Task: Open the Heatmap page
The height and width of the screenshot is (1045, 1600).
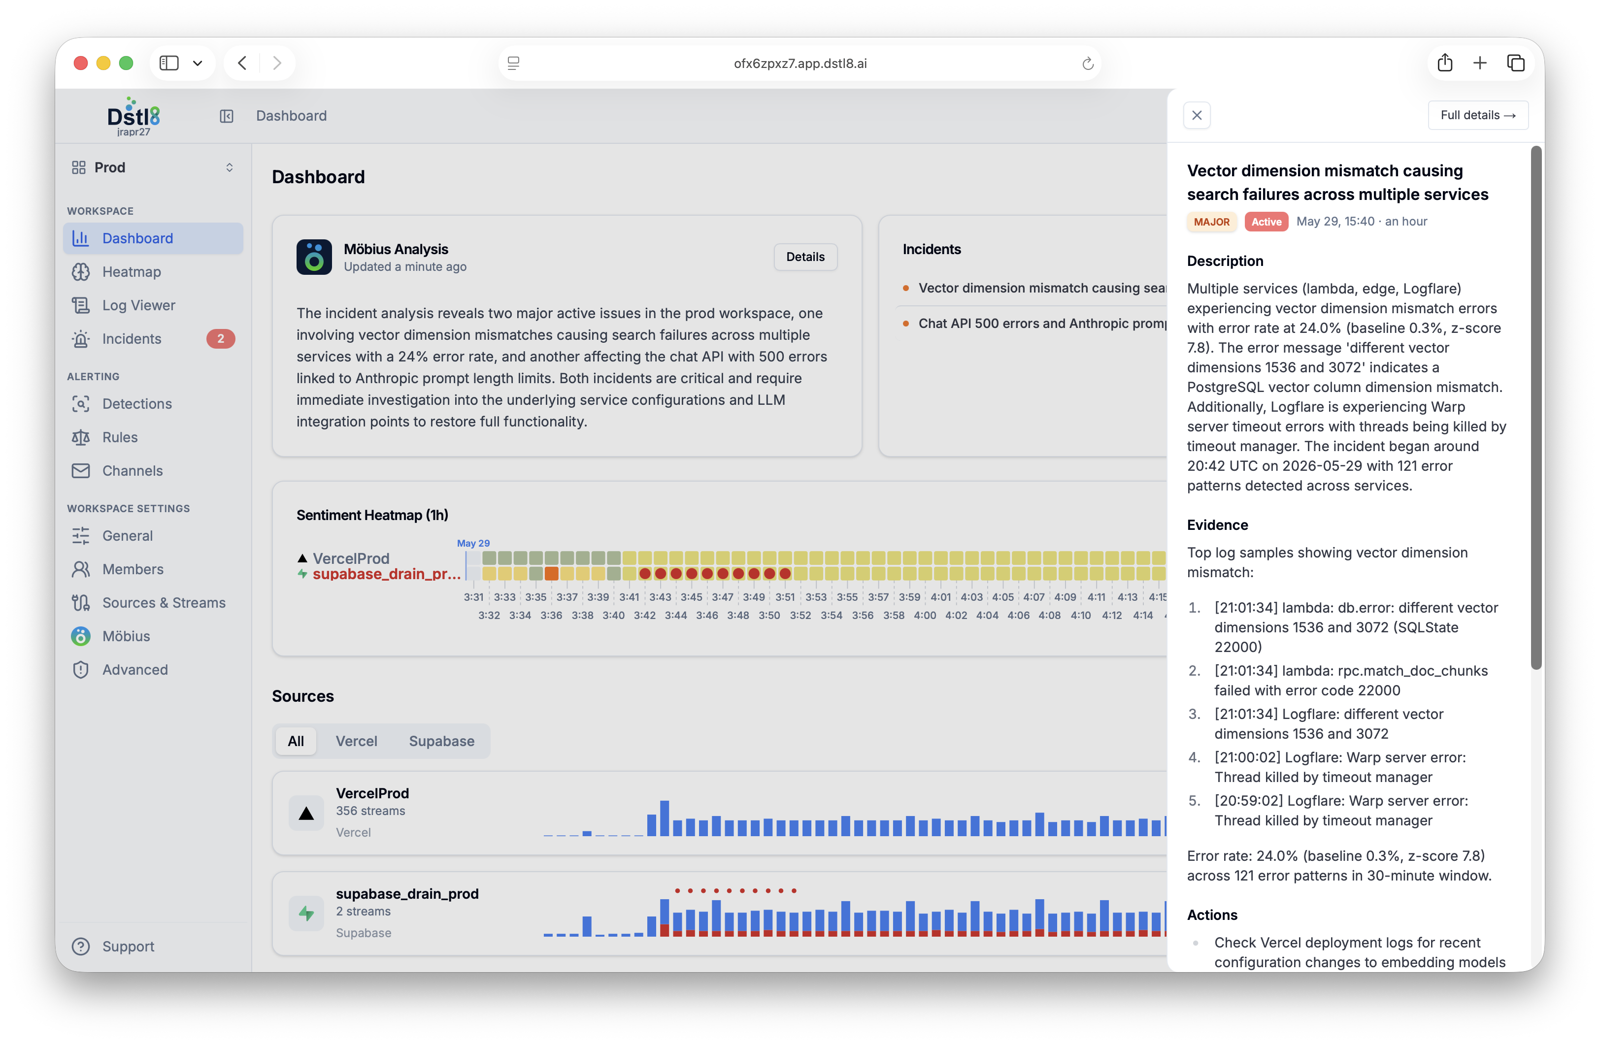Action: pos(153,272)
